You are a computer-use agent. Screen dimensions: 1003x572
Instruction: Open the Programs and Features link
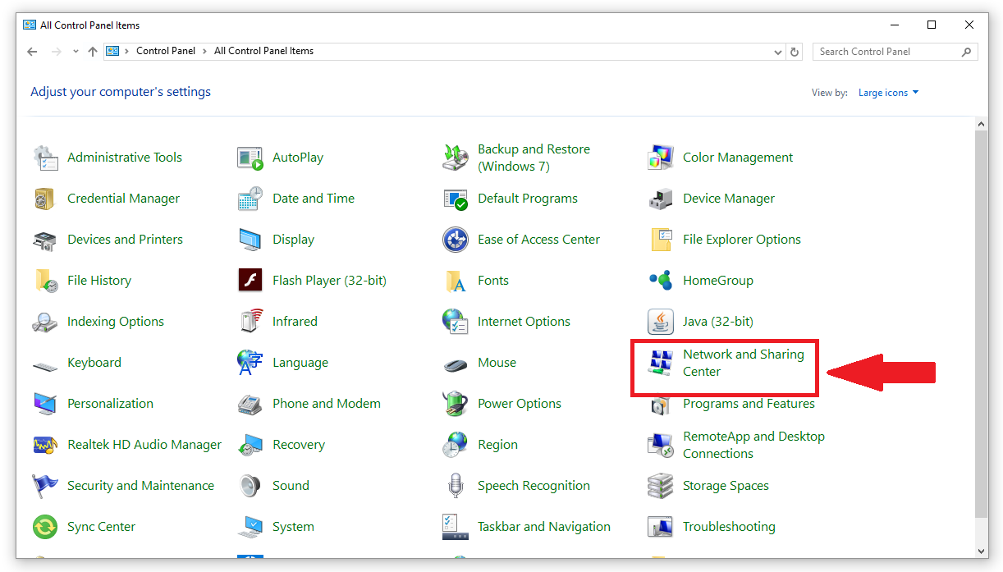point(749,404)
